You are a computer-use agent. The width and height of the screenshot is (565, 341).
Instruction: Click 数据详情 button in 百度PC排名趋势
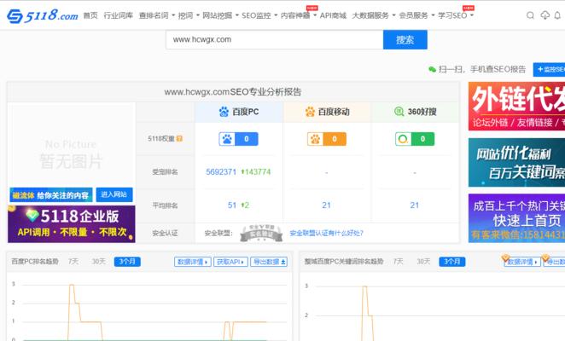coord(193,262)
